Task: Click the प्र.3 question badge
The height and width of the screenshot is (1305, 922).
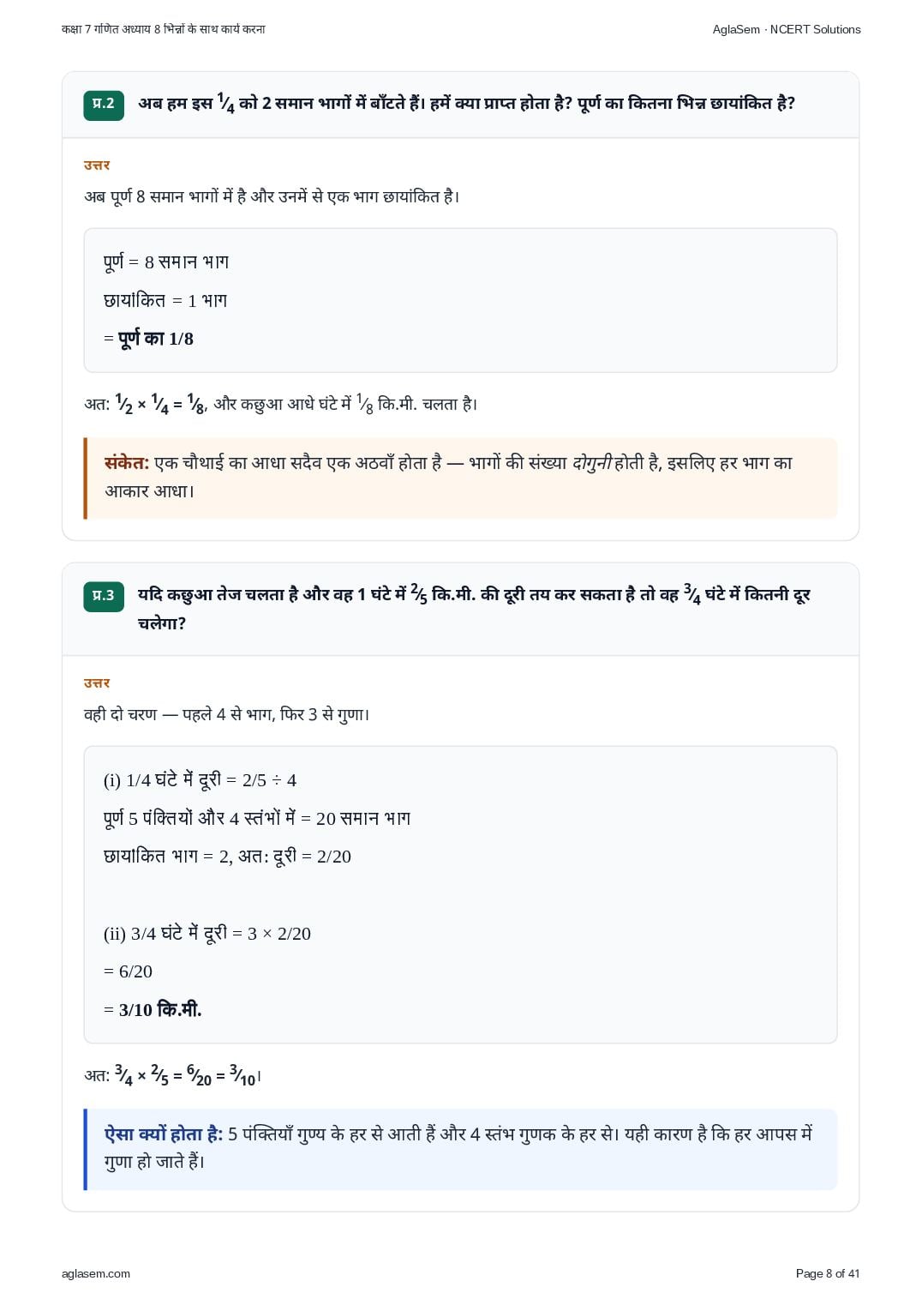Action: click(104, 595)
